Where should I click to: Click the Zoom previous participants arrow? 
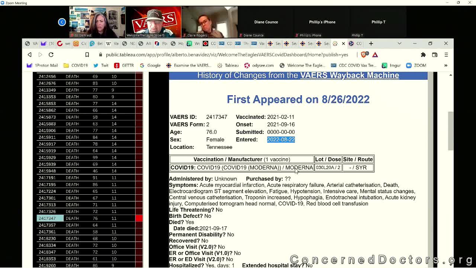pos(62,22)
